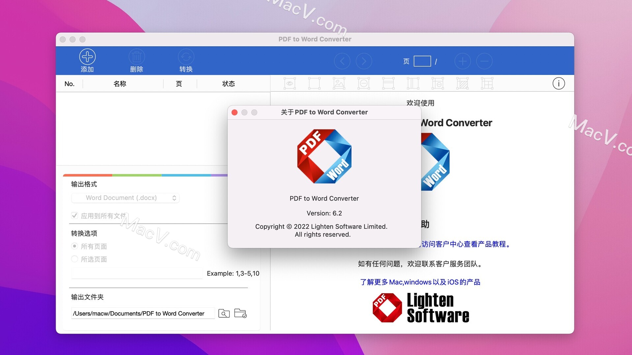Click the Example: 1,3-5,10 hint text

coord(233,273)
